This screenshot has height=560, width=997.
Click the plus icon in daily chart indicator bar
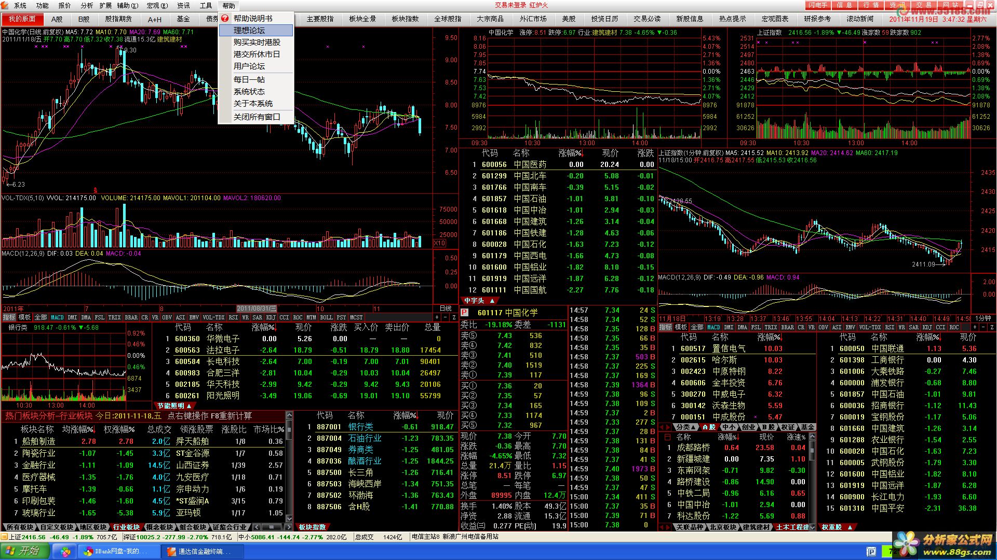[x=437, y=317]
